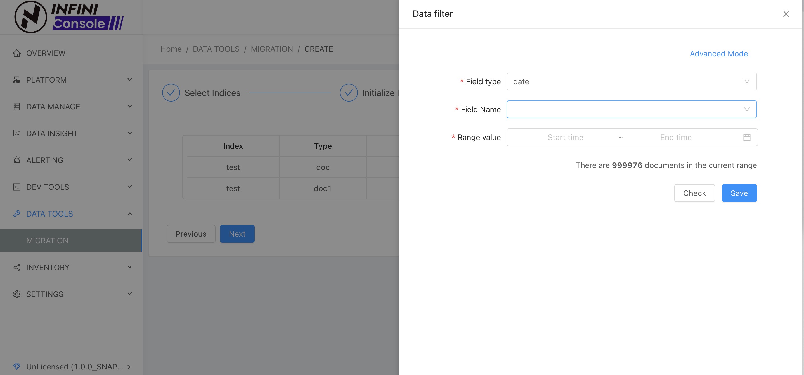Save the data filter
This screenshot has height=375, width=804.
click(x=739, y=193)
